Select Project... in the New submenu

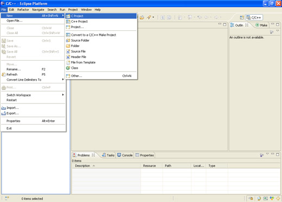[101, 27]
